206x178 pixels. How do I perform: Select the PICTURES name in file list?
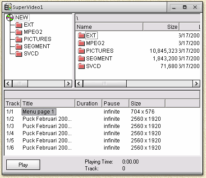click(100, 51)
